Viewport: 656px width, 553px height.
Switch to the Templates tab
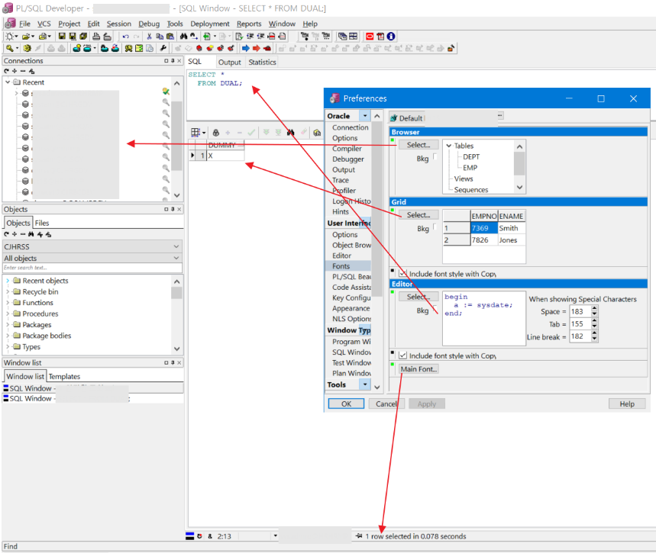(x=64, y=377)
